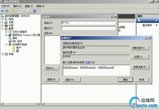Click the 描述 description field
The image size is (159, 110).
(88, 28)
